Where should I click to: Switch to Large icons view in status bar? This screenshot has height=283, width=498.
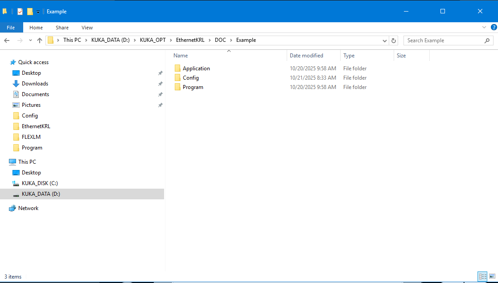(x=492, y=277)
